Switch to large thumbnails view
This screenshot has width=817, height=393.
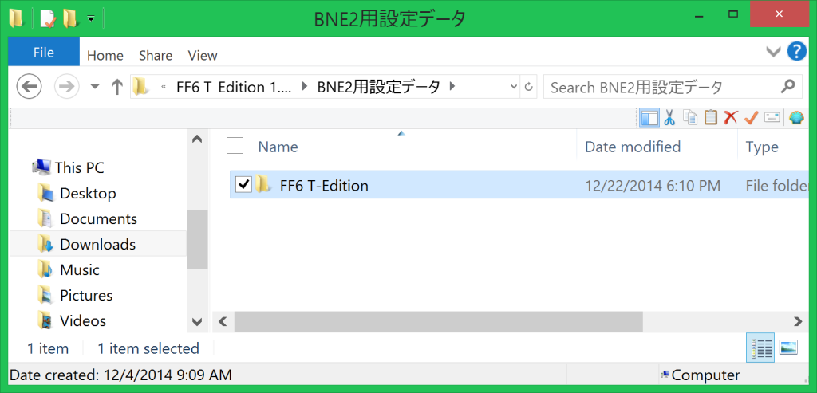pyautogui.click(x=789, y=348)
